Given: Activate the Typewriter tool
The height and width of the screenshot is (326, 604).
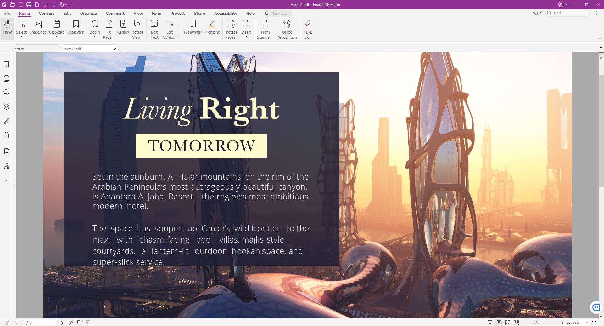Looking at the screenshot, I should (x=192, y=28).
